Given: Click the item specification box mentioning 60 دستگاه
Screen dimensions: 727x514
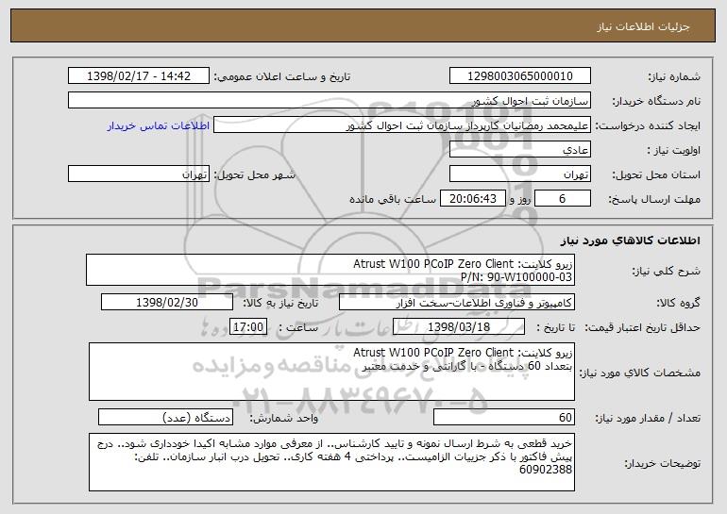Looking at the screenshot, I should 331,372.
